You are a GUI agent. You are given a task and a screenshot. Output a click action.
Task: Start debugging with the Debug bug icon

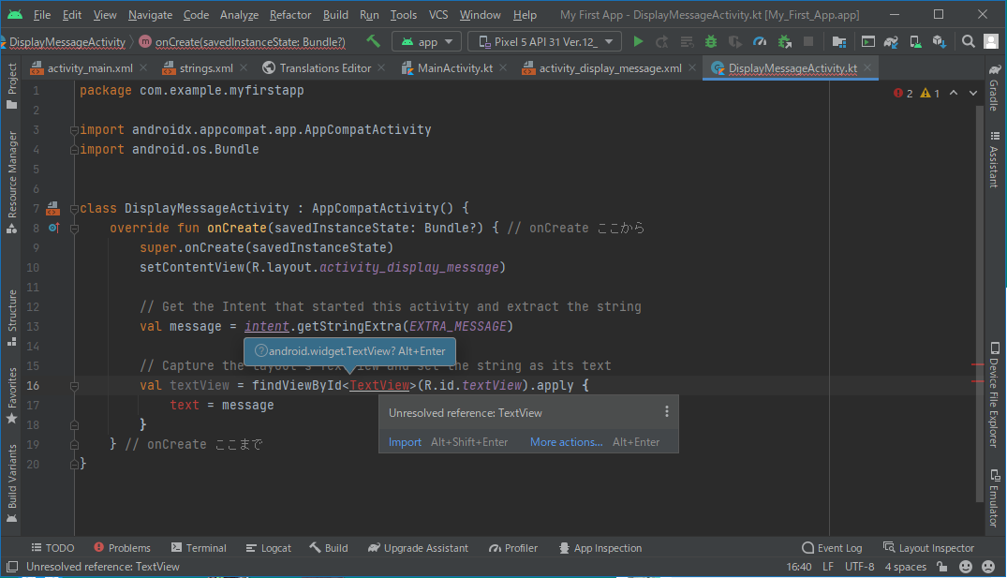pos(711,42)
